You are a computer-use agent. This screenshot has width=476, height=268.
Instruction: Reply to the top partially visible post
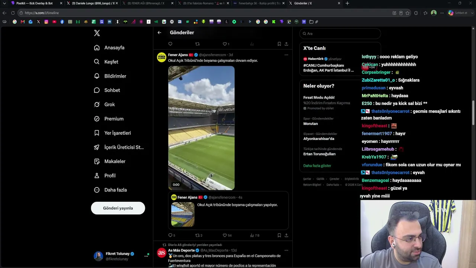[170, 44]
